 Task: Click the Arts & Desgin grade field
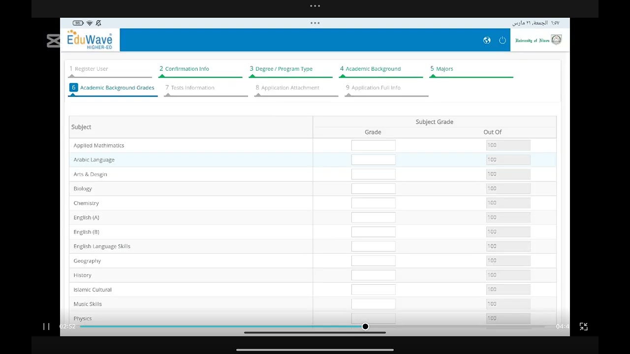coord(374,174)
